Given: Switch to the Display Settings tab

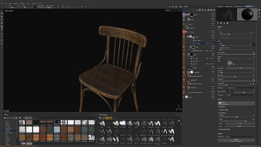Looking at the screenshot, I should click(x=229, y=7).
